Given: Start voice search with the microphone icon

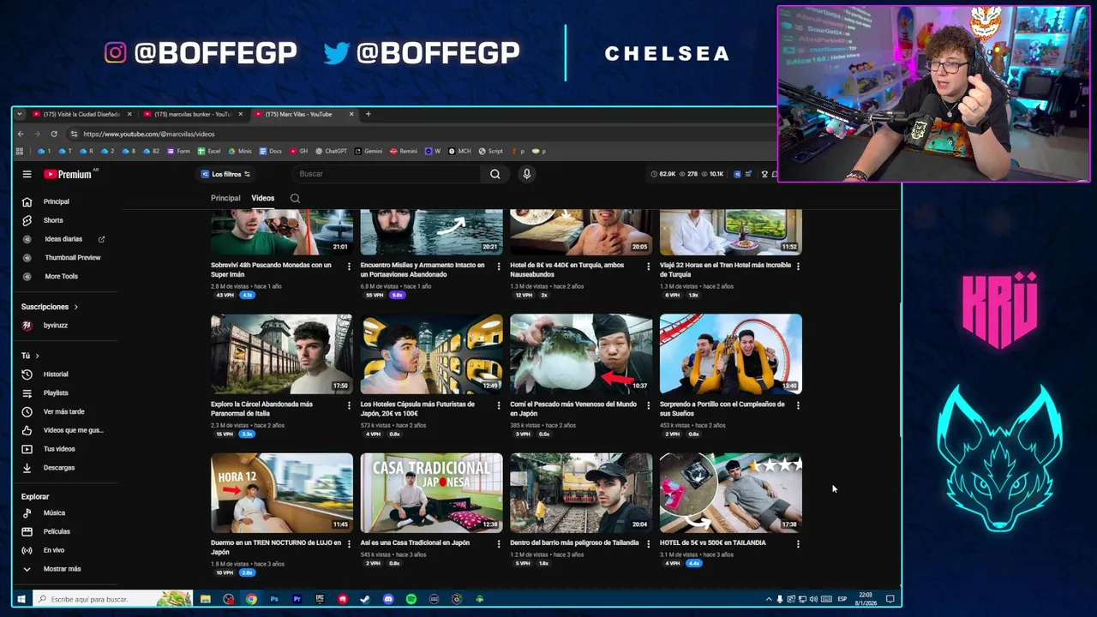Looking at the screenshot, I should tap(526, 174).
